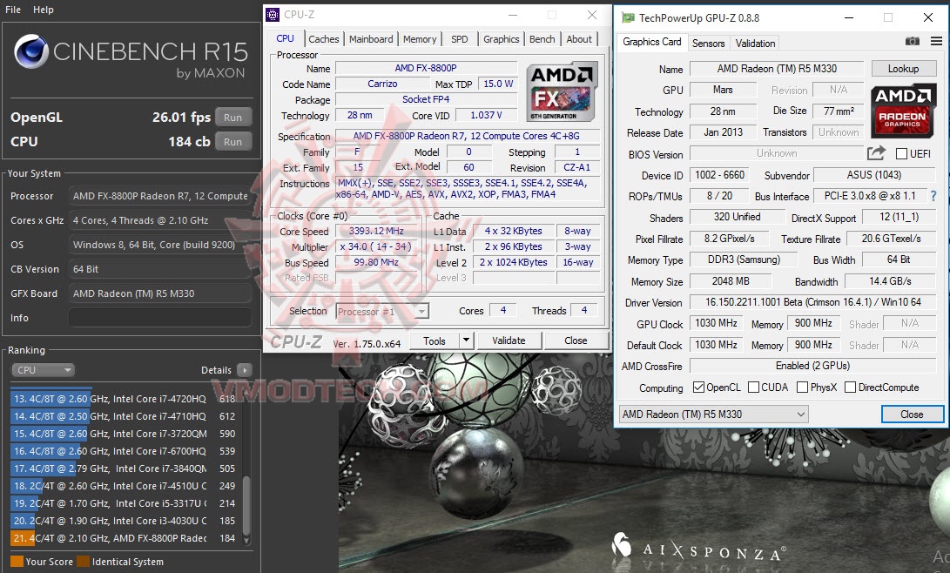Click the Details arrow button in Ranking
This screenshot has height=573, width=950.
pyautogui.click(x=245, y=369)
